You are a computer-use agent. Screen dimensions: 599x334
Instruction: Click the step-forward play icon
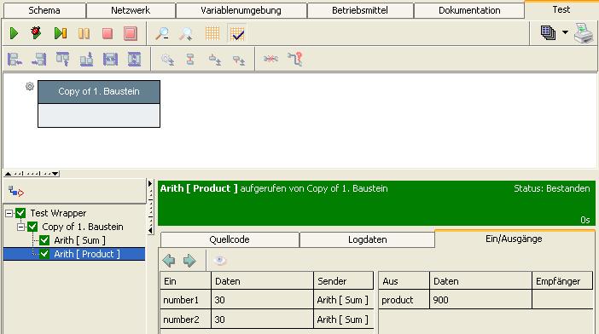pyautogui.click(x=61, y=33)
